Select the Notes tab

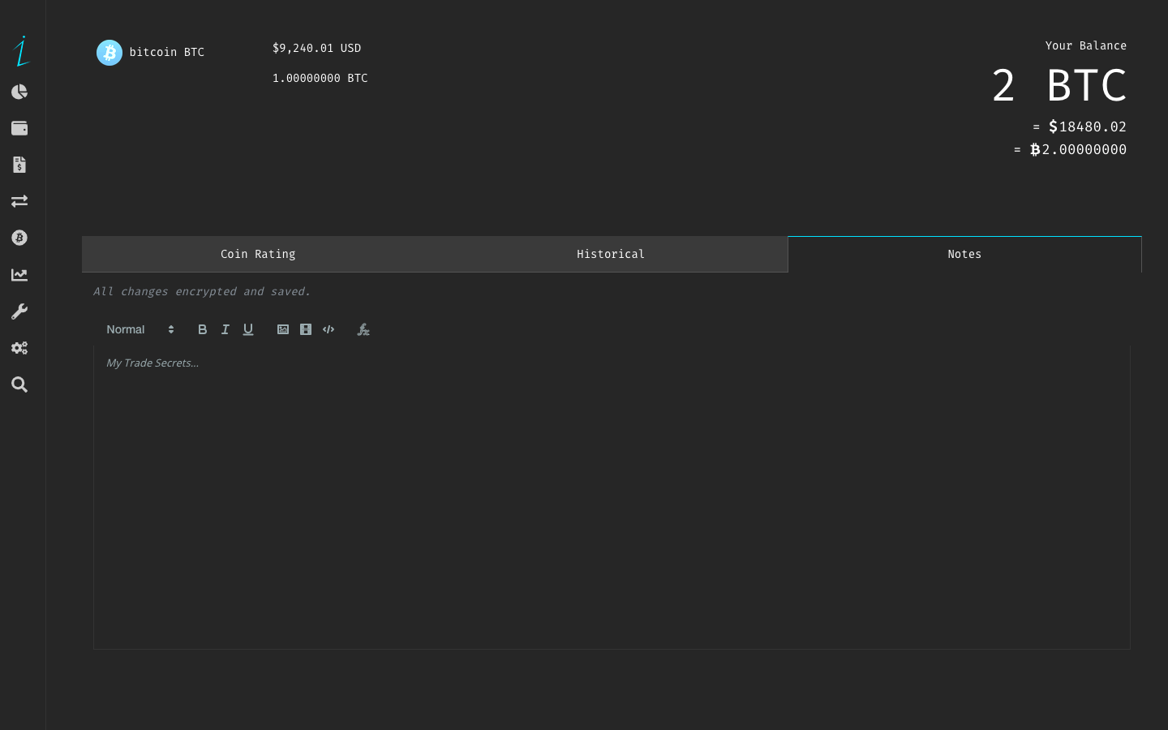(964, 255)
